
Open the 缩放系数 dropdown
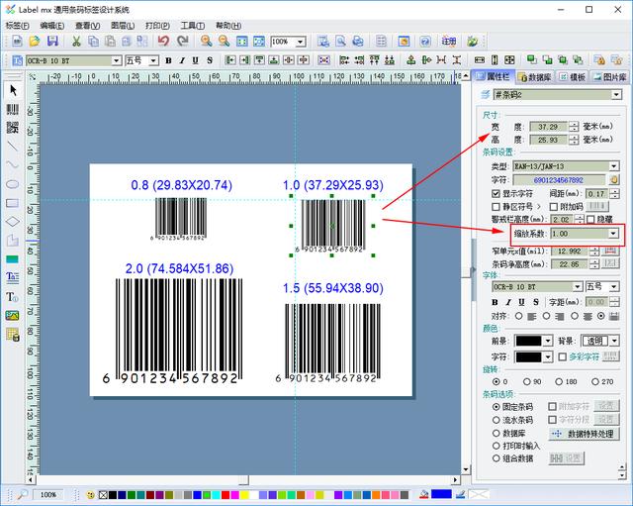(x=613, y=234)
